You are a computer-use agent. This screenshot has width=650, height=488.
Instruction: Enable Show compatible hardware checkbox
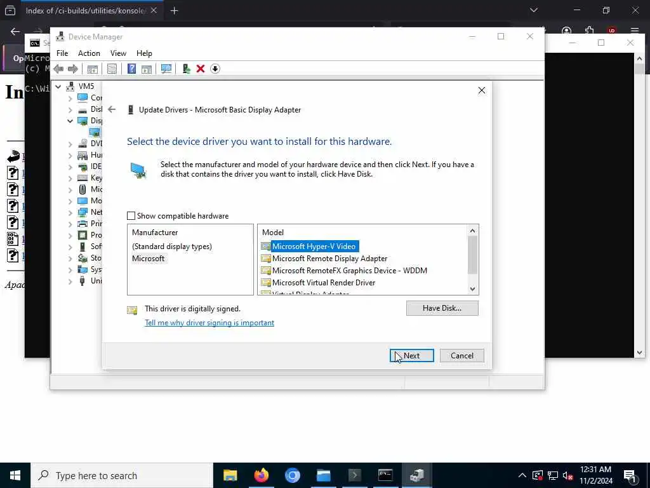pos(131,216)
